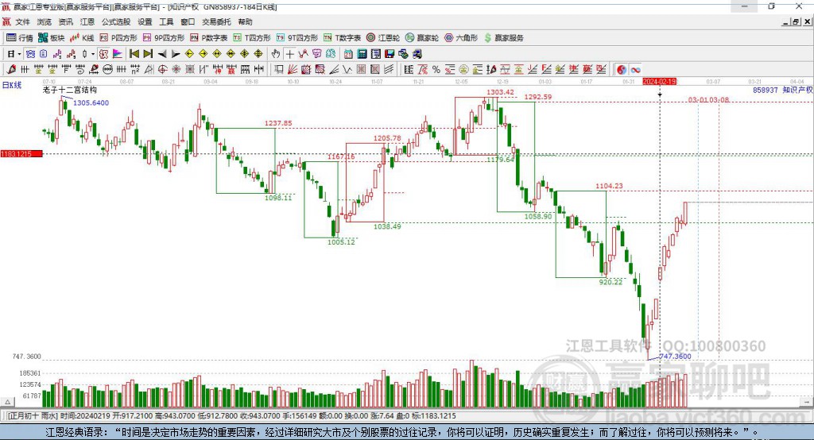Select the red fan lines tool
814x440 pixels.
click(x=293, y=70)
